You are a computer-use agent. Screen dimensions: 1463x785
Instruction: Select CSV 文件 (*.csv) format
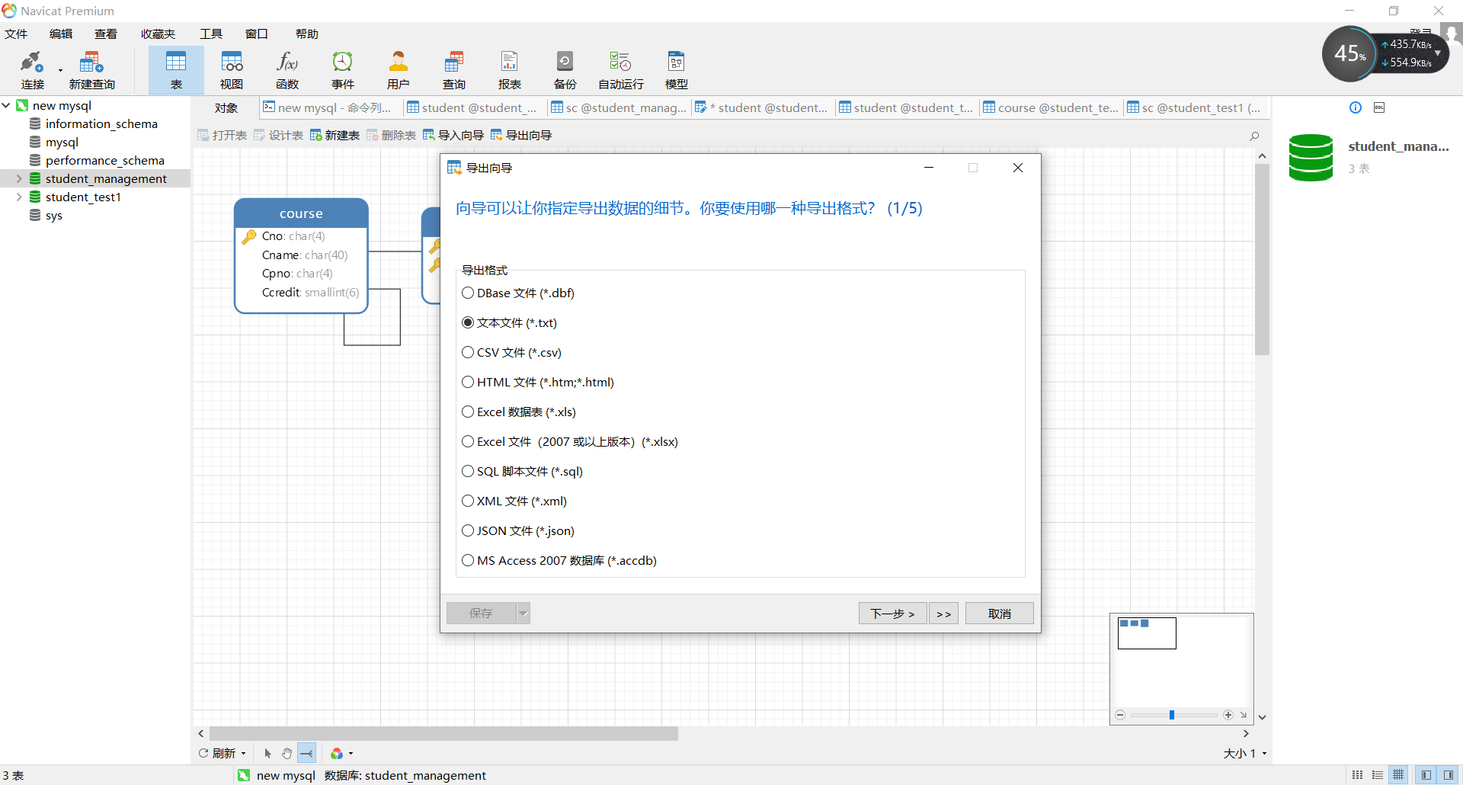pyautogui.click(x=512, y=352)
